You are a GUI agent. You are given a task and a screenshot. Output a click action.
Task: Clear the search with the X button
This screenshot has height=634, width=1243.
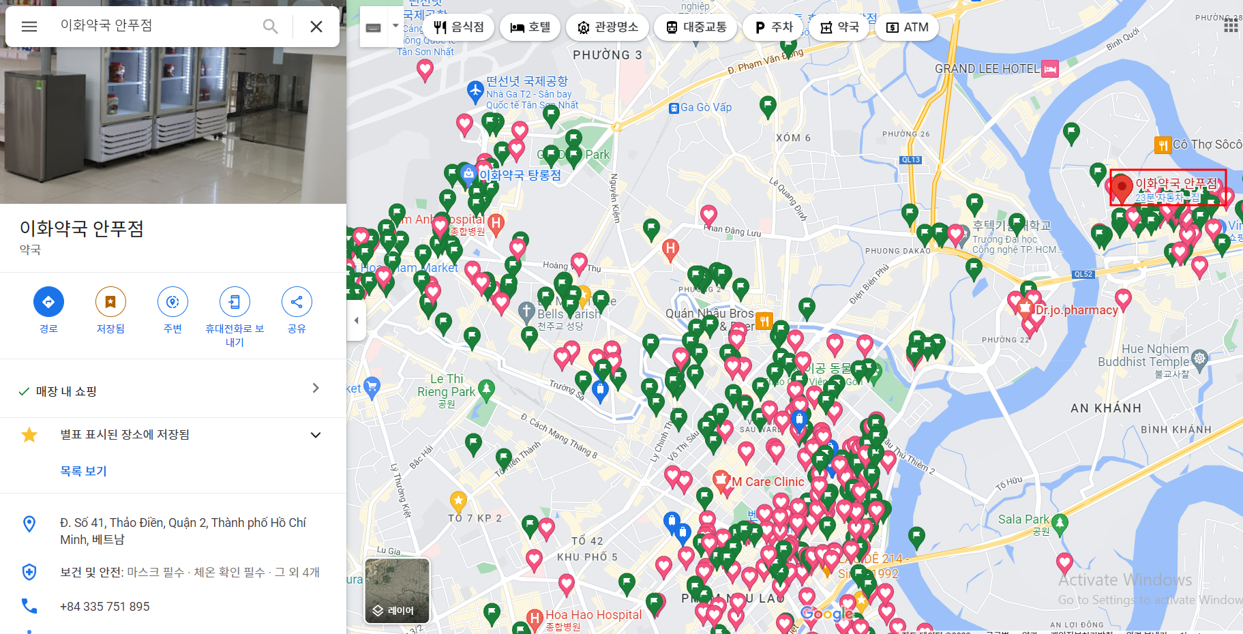pos(316,27)
